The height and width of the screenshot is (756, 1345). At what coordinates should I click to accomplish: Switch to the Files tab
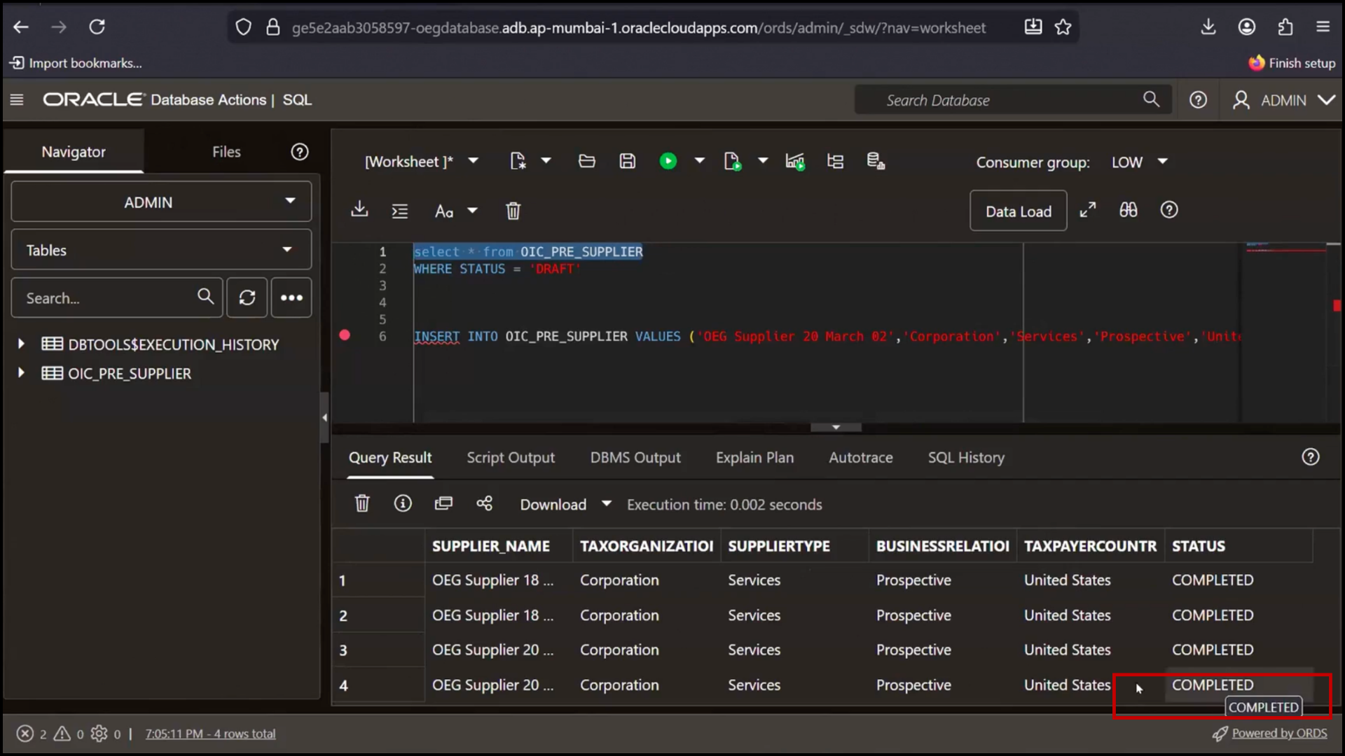[x=226, y=152]
